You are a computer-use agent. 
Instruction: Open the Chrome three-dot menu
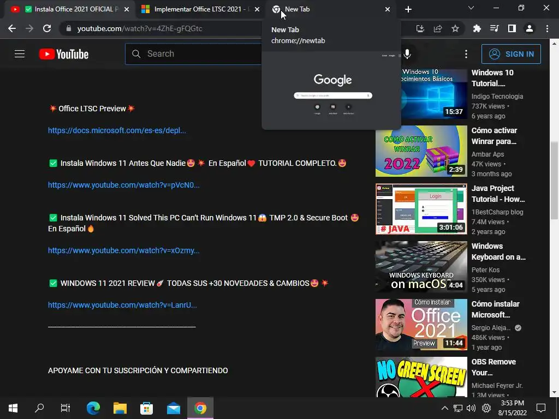coord(547,28)
